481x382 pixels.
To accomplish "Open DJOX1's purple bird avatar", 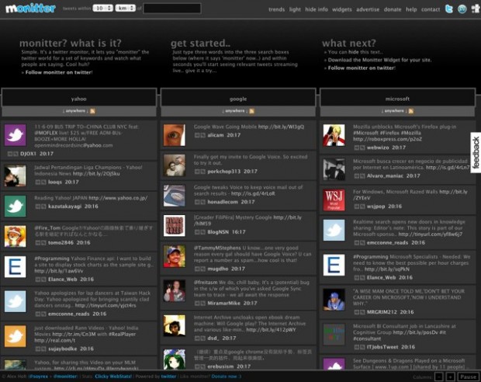I will (x=15, y=135).
